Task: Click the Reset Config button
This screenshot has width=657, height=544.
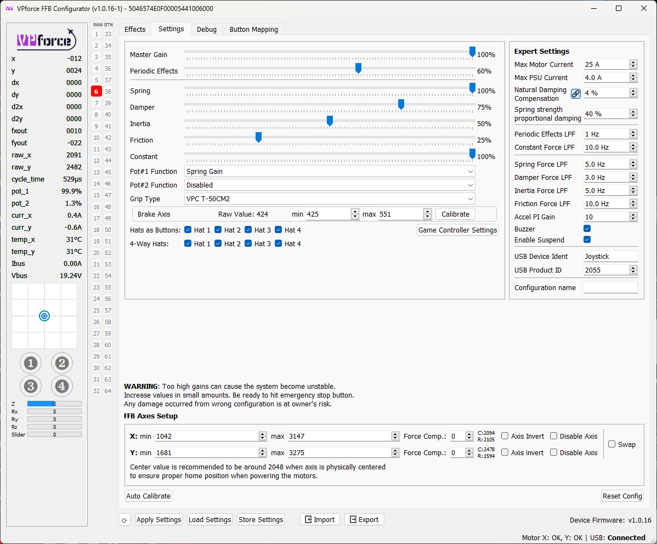Action: point(622,496)
